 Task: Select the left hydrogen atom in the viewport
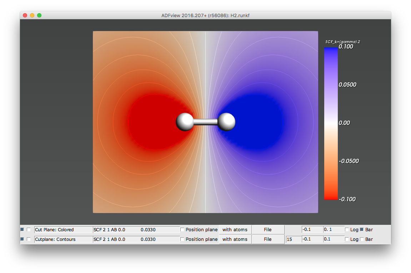184,122
